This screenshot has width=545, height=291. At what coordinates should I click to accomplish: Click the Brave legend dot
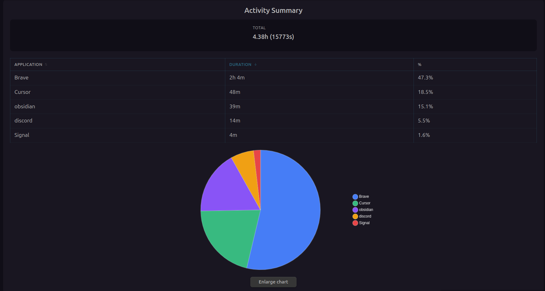point(355,197)
